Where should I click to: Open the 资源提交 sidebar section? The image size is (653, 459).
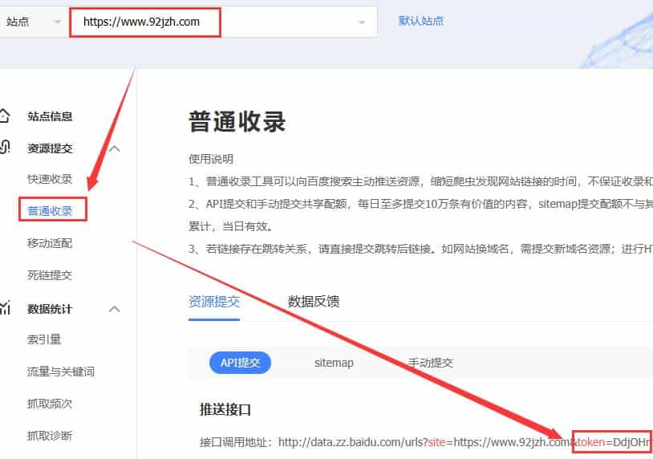tap(50, 148)
